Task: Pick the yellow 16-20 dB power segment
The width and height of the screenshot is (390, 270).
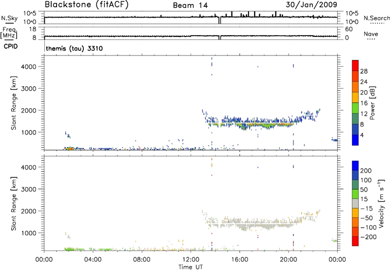Action: click(355, 97)
